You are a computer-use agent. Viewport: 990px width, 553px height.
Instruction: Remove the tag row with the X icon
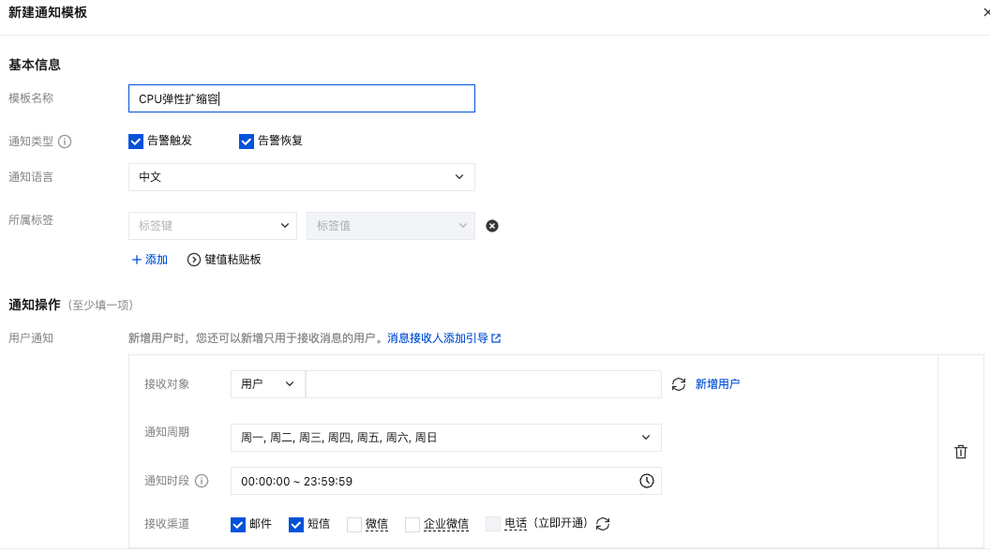pos(491,226)
